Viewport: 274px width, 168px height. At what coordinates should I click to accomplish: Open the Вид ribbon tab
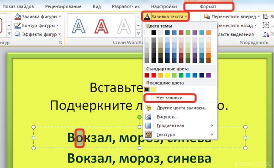(97, 7)
